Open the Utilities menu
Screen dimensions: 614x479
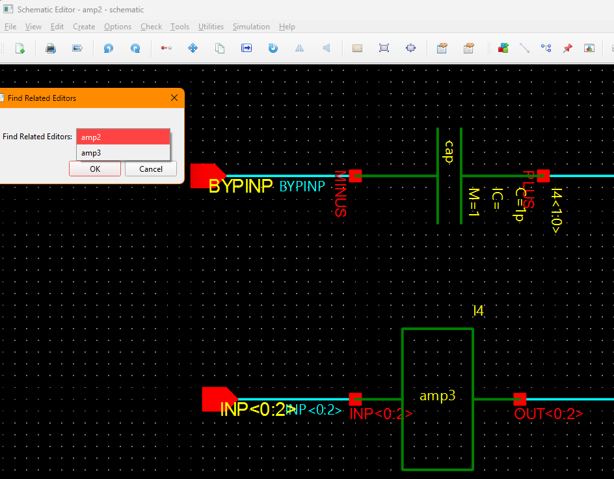[211, 27]
